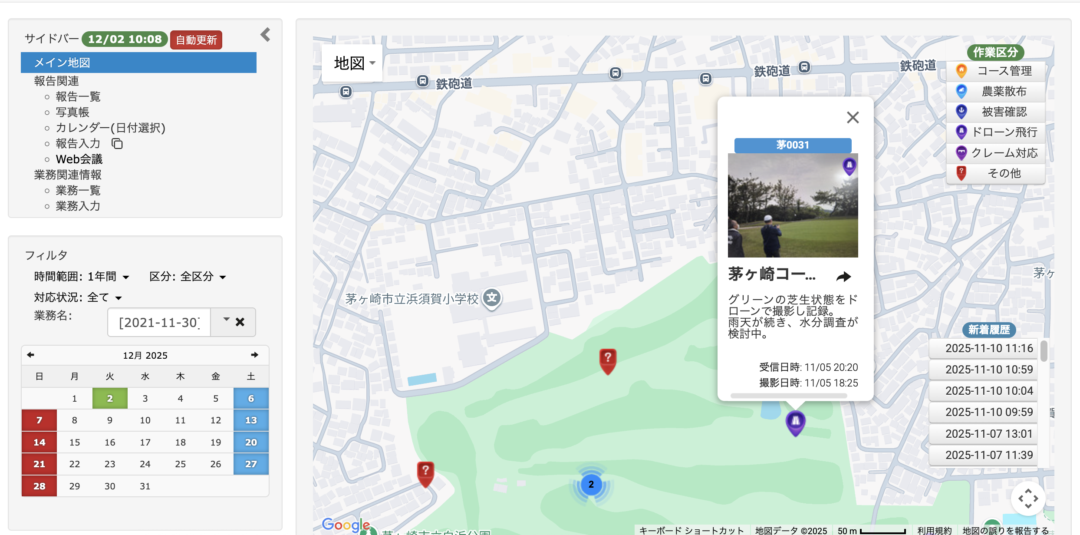1080x535 pixels.
Task: Go to previous month in calendar
Action: (30, 355)
